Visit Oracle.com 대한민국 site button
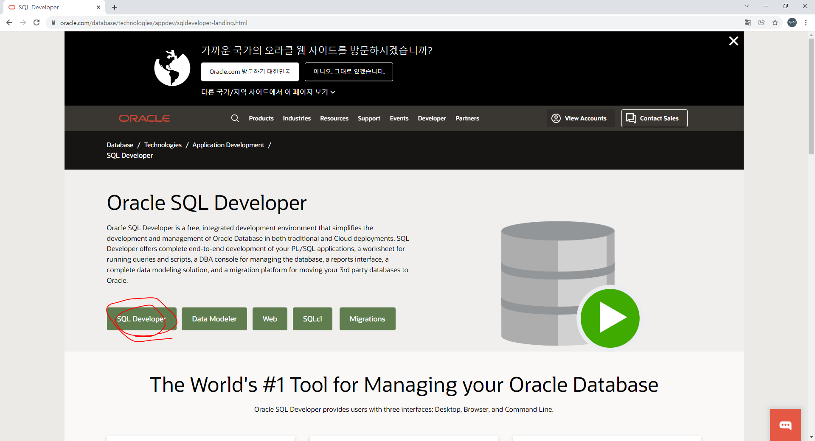The image size is (815, 441). (250, 72)
